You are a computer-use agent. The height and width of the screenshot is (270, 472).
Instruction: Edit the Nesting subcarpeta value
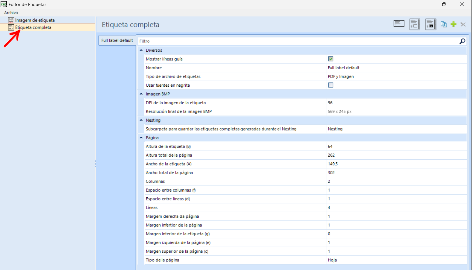point(397,129)
